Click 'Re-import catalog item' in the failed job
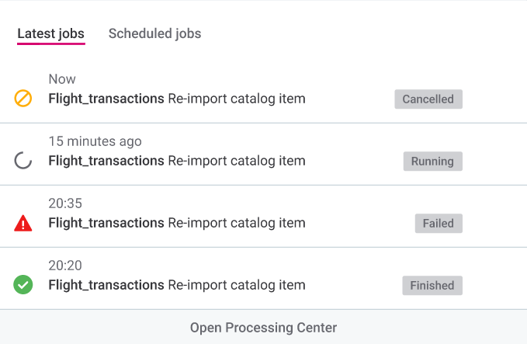This screenshot has width=527, height=344. [237, 223]
